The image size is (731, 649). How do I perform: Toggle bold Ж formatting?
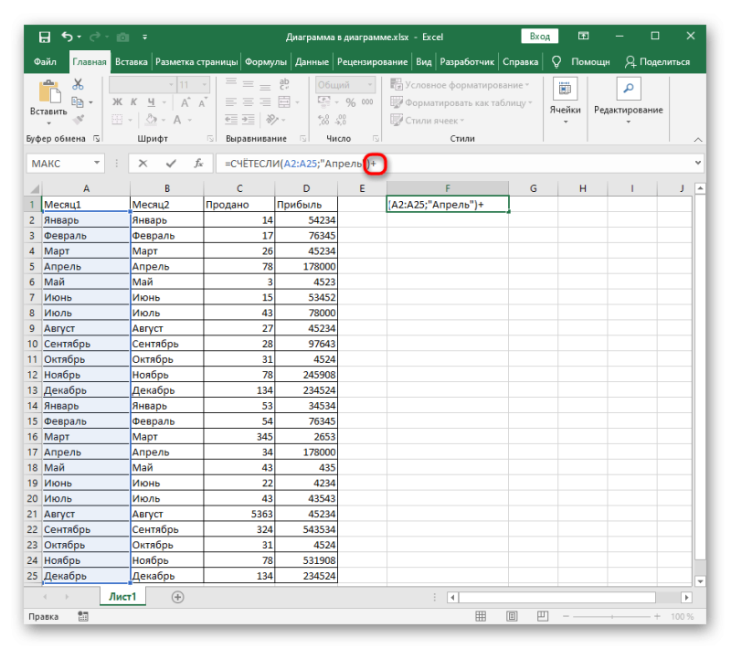[x=117, y=101]
